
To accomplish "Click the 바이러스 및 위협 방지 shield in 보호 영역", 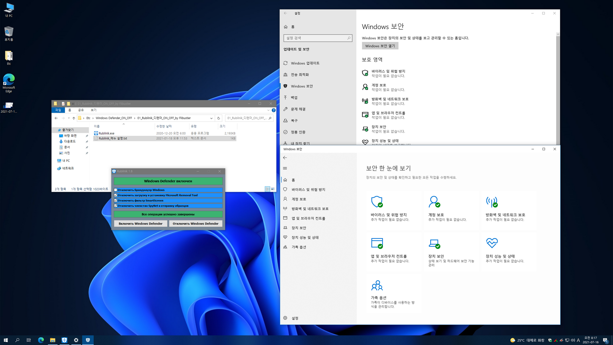I will (x=365, y=73).
